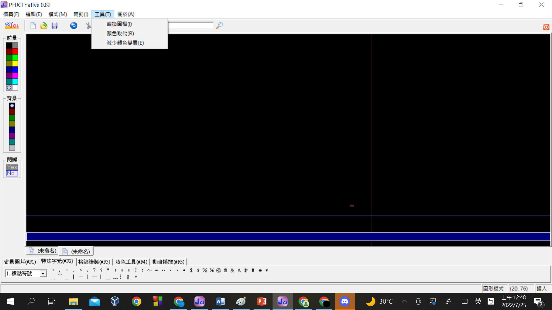Image resolution: width=552 pixels, height=310 pixels.
Task: Click the blue undo arrow icon
Action: tap(74, 26)
